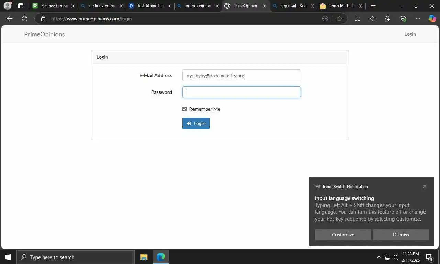This screenshot has height=264, width=440.
Task: Click the Type here to search box
Action: coord(76,257)
